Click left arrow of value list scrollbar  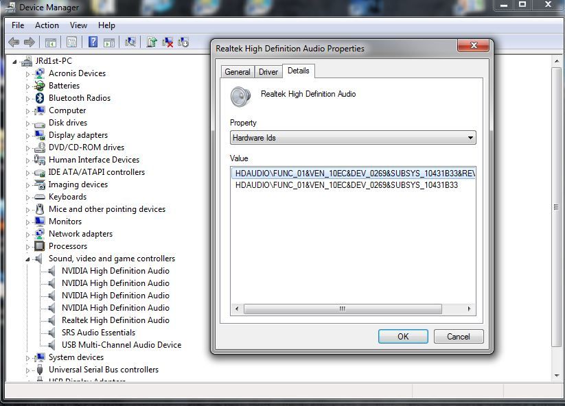pyautogui.click(x=237, y=309)
